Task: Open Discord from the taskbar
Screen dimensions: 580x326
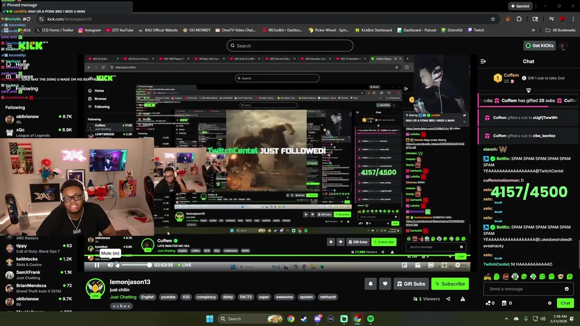Action: pos(318,319)
